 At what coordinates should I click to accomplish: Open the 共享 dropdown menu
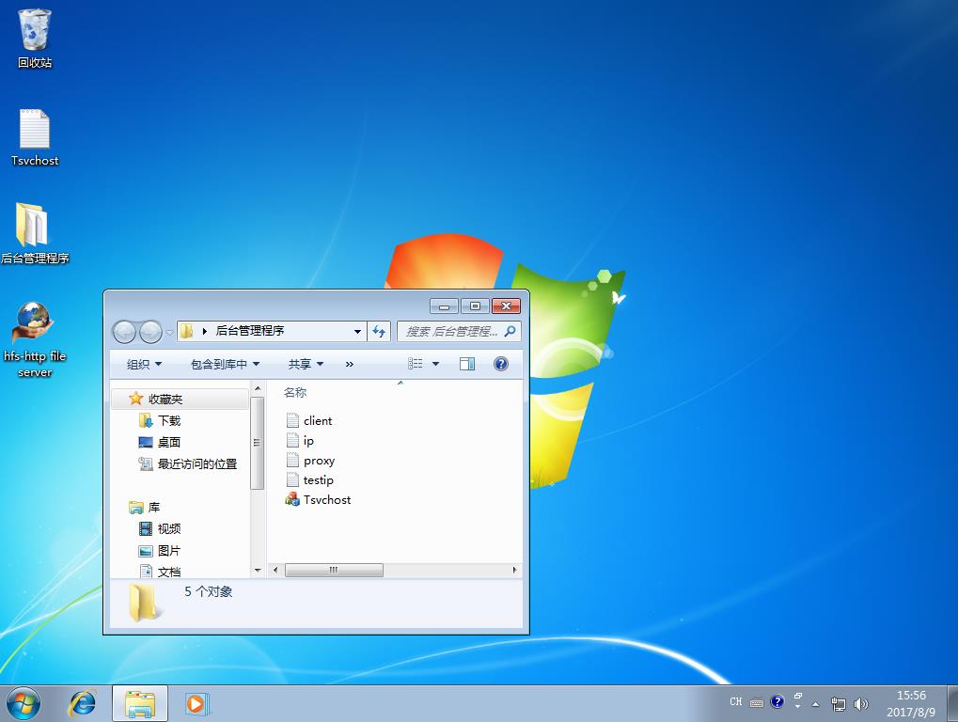tap(306, 364)
